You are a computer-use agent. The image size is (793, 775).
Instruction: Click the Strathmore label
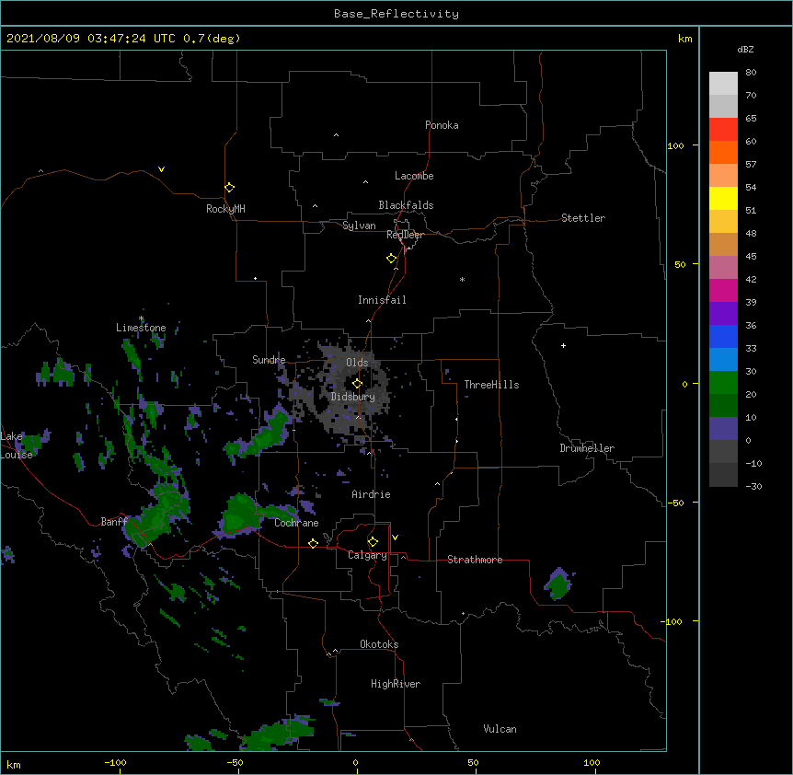pyautogui.click(x=475, y=560)
